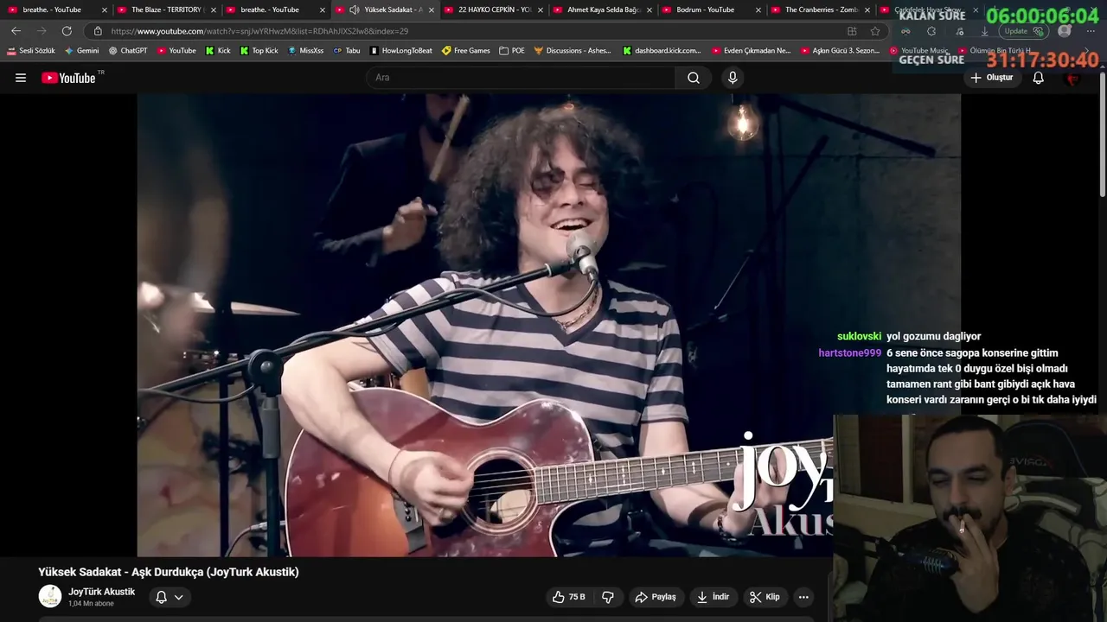
Task: Mute the Yüksek Sadakat tab audio icon
Action: click(x=355, y=10)
